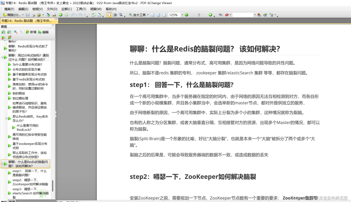Open the 放大工具 dropdown arrow
The image size is (351, 202).
point(148,15)
